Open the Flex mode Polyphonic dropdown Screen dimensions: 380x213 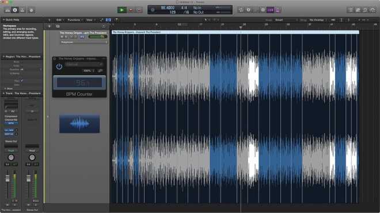(83, 42)
